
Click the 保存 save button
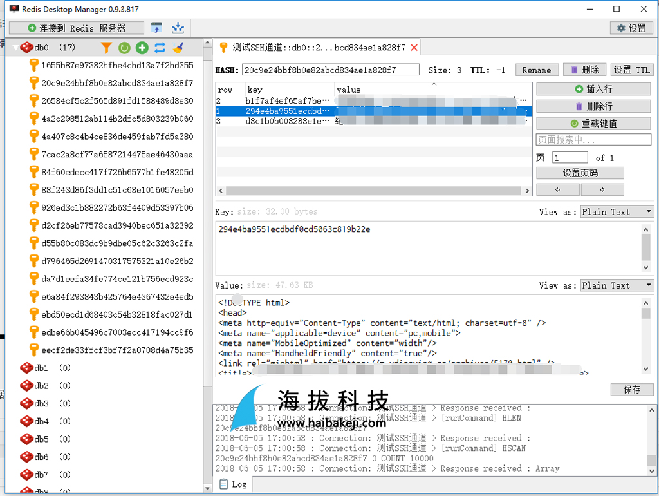coord(632,390)
